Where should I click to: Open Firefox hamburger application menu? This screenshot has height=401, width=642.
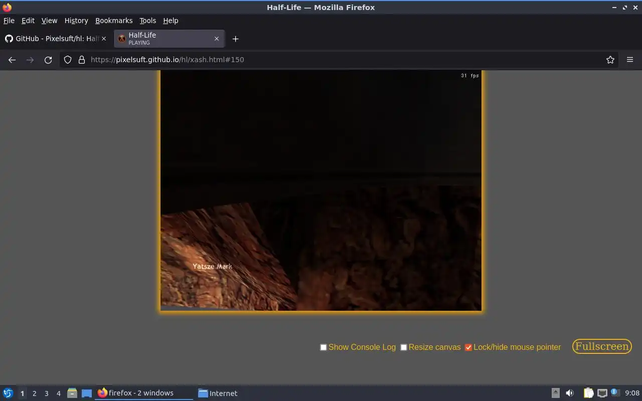630,60
